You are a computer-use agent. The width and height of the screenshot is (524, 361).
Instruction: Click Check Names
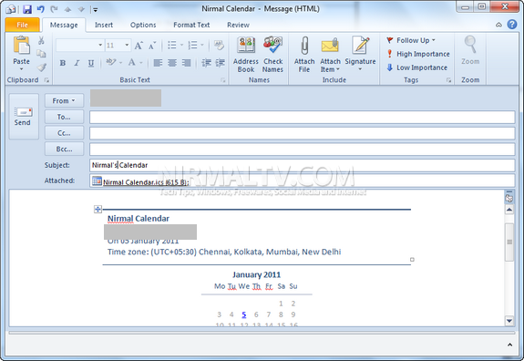pyautogui.click(x=272, y=55)
